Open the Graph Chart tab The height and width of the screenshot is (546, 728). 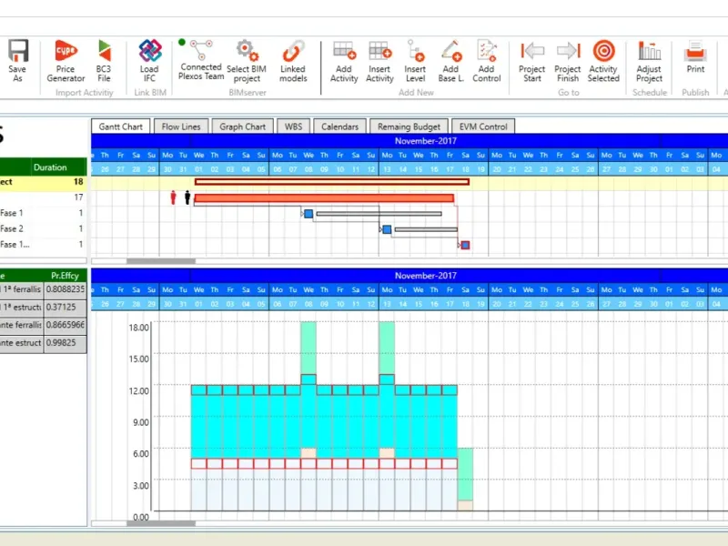(242, 126)
